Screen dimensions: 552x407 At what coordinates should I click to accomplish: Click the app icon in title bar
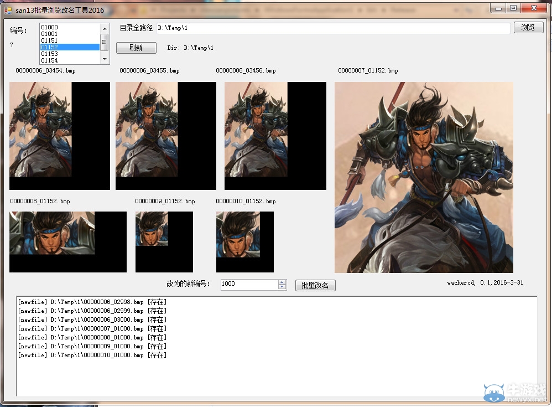(8, 10)
